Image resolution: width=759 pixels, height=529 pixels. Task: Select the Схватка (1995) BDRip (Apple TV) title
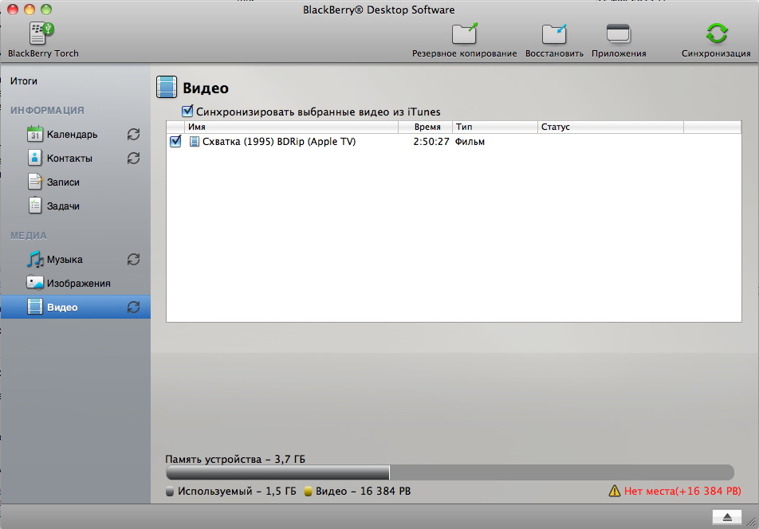point(279,142)
